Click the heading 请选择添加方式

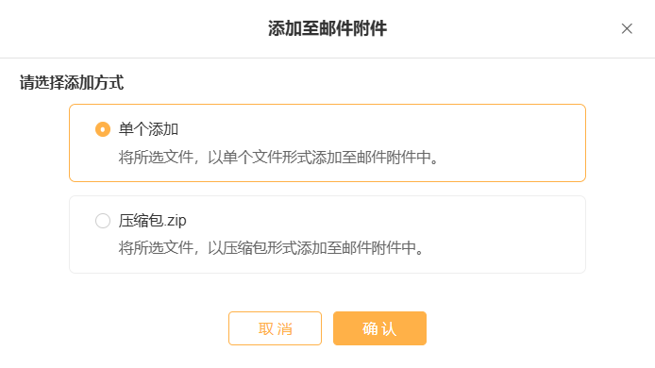(x=72, y=82)
